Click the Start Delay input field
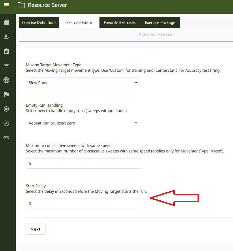The width and height of the screenshot is (233, 251). coord(83,204)
